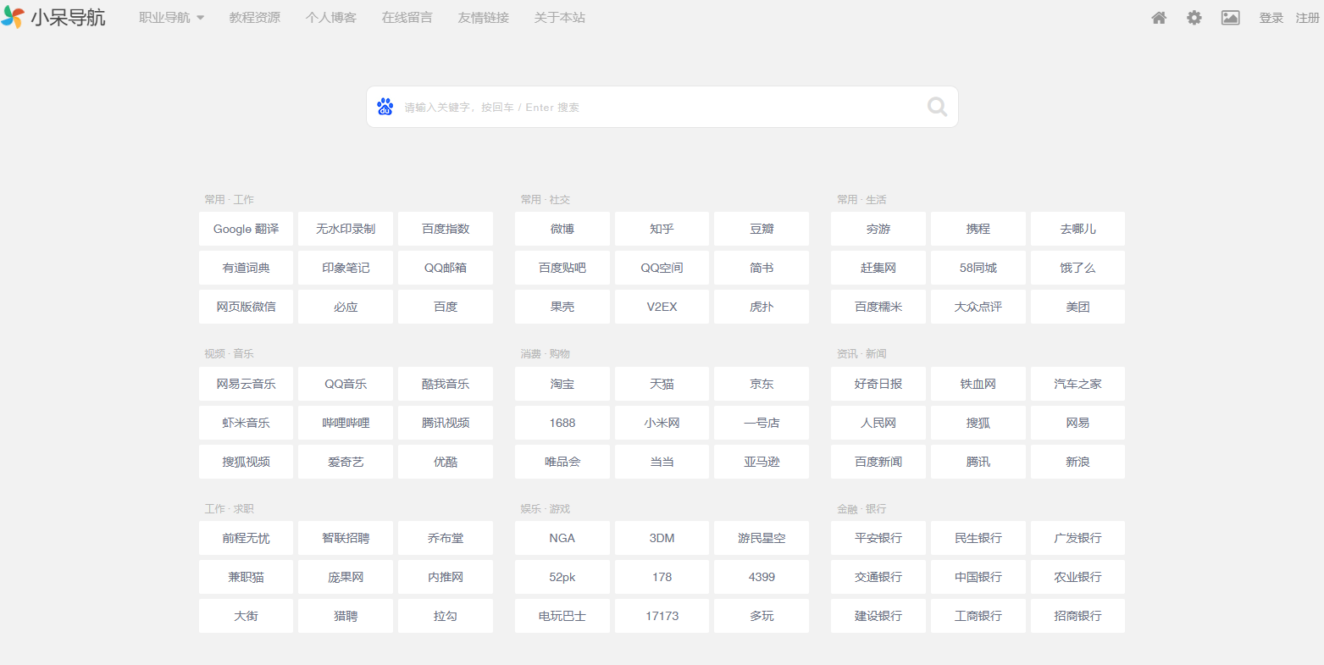Open the 百度指数 tile
Screen dimensions: 1324x665
(446, 229)
